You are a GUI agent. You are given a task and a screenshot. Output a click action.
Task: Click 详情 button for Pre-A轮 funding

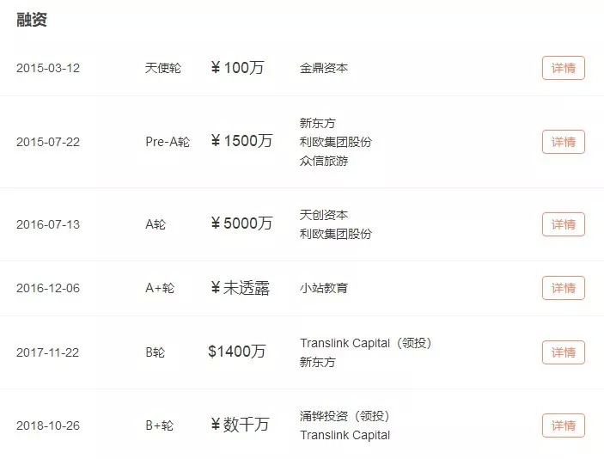[563, 142]
